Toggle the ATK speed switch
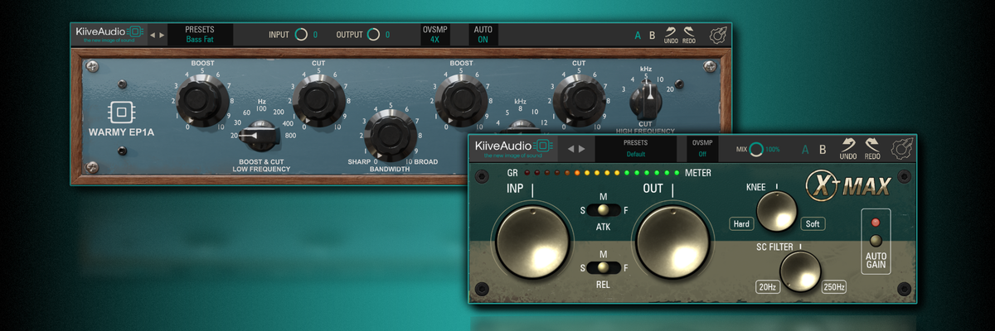The height and width of the screenshot is (331, 995). (x=603, y=209)
